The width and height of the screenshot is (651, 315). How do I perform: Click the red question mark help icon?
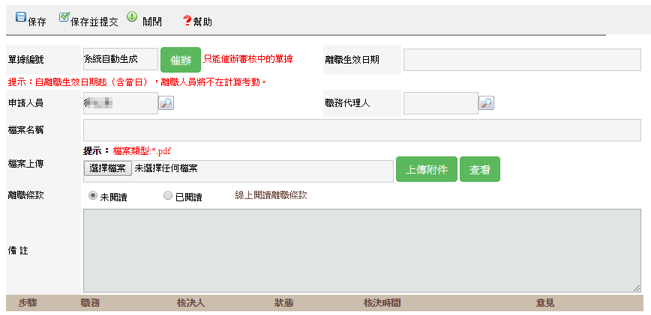187,21
